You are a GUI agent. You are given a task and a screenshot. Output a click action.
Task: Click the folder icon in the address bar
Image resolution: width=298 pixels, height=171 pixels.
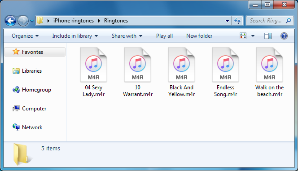[x=40, y=20]
